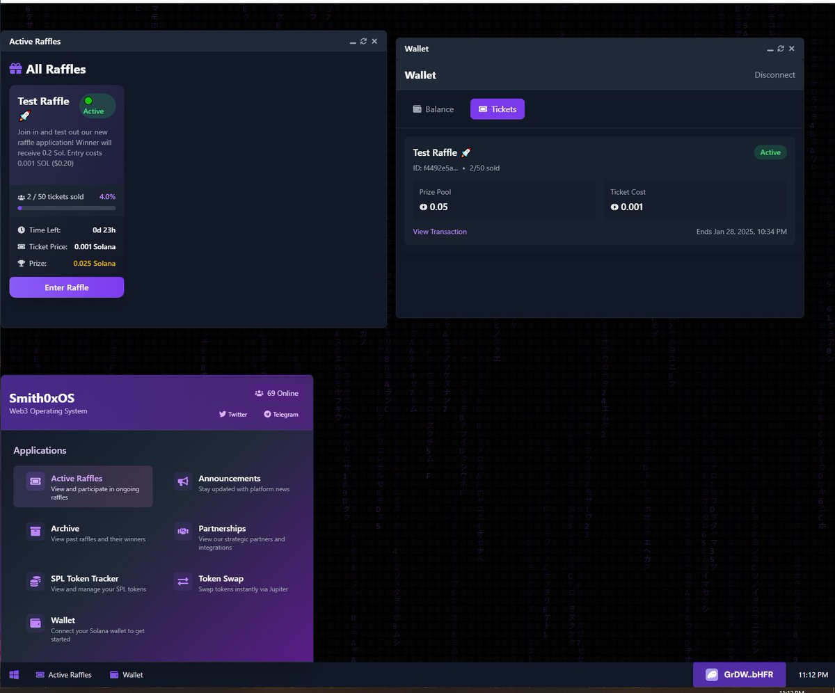The image size is (835, 693).
Task: Switch to the Balance tab in Wallet
Action: pyautogui.click(x=433, y=109)
